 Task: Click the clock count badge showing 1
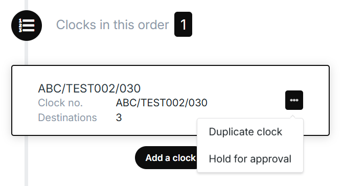(x=183, y=24)
